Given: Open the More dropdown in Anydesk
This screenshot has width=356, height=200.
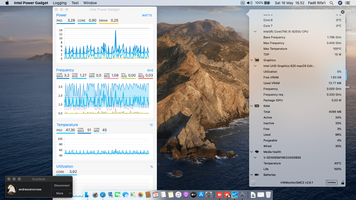Looking at the screenshot, I should (62, 193).
